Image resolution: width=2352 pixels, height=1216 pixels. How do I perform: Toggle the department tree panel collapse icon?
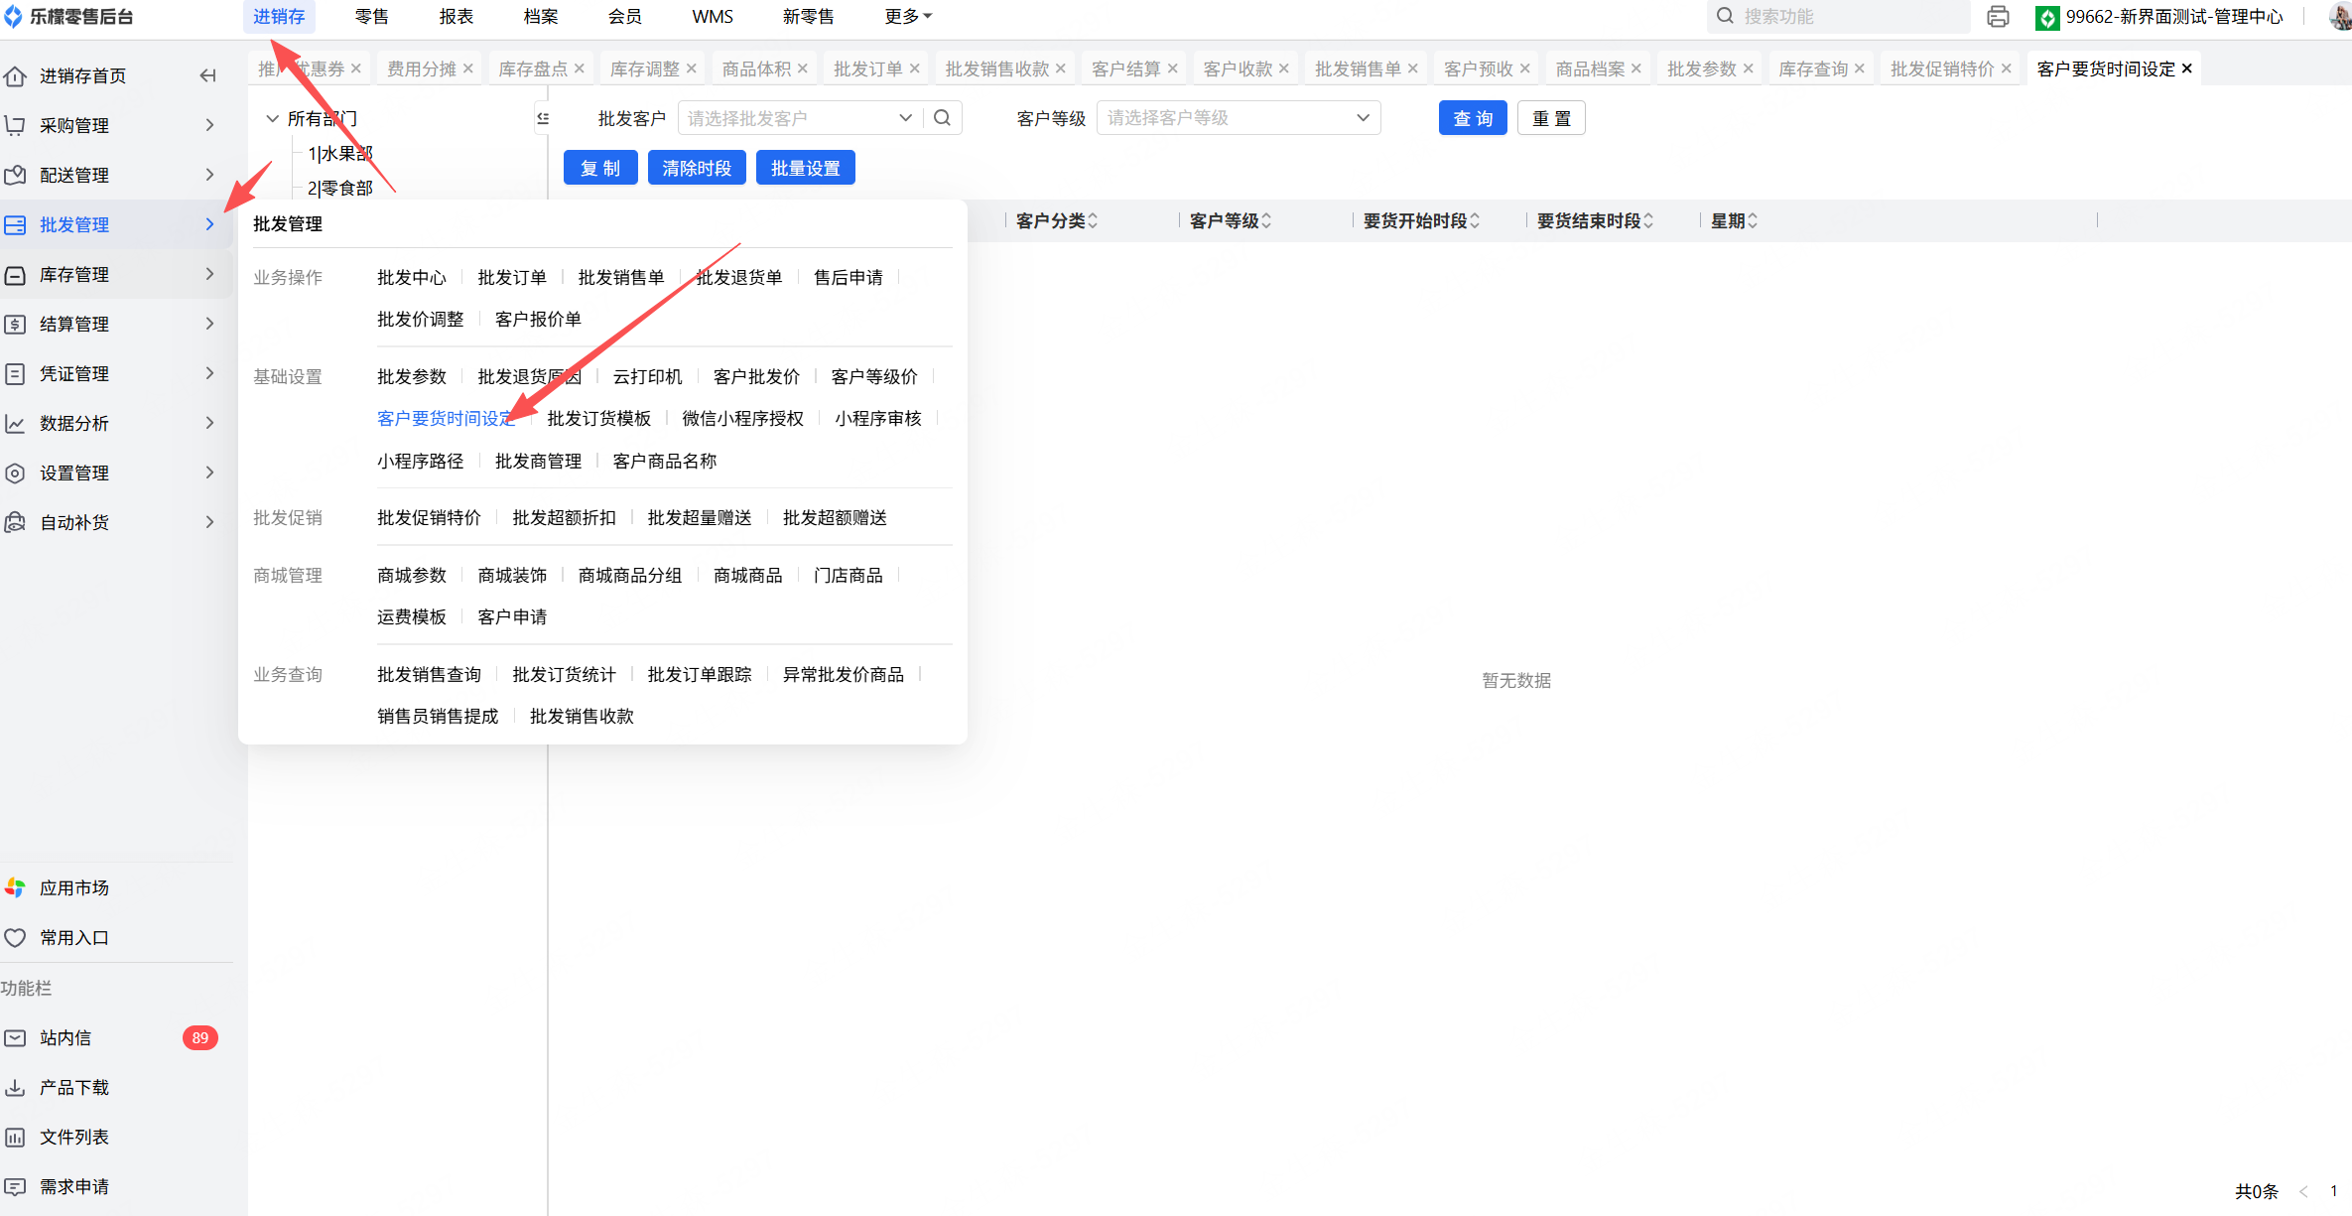click(543, 118)
